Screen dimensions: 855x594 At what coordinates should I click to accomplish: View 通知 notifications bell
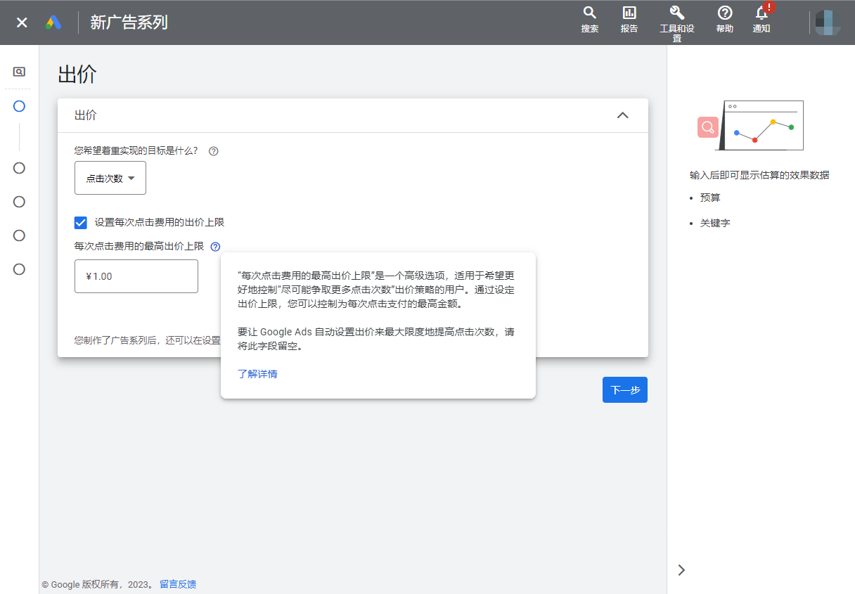coord(761,20)
